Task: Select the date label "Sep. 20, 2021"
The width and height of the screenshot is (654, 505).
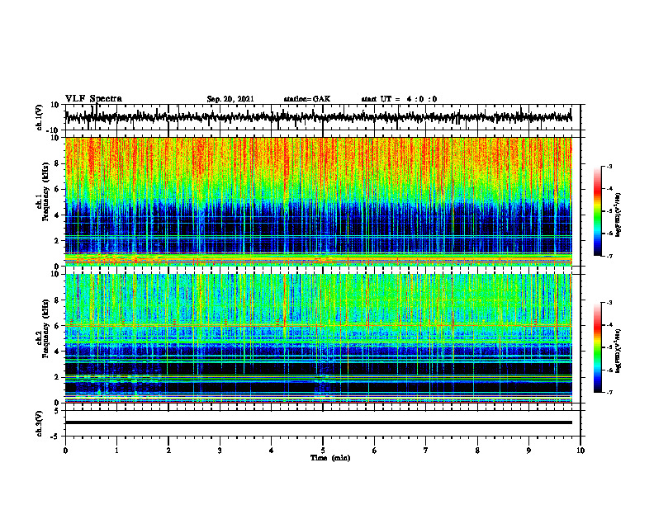Action: [230, 99]
